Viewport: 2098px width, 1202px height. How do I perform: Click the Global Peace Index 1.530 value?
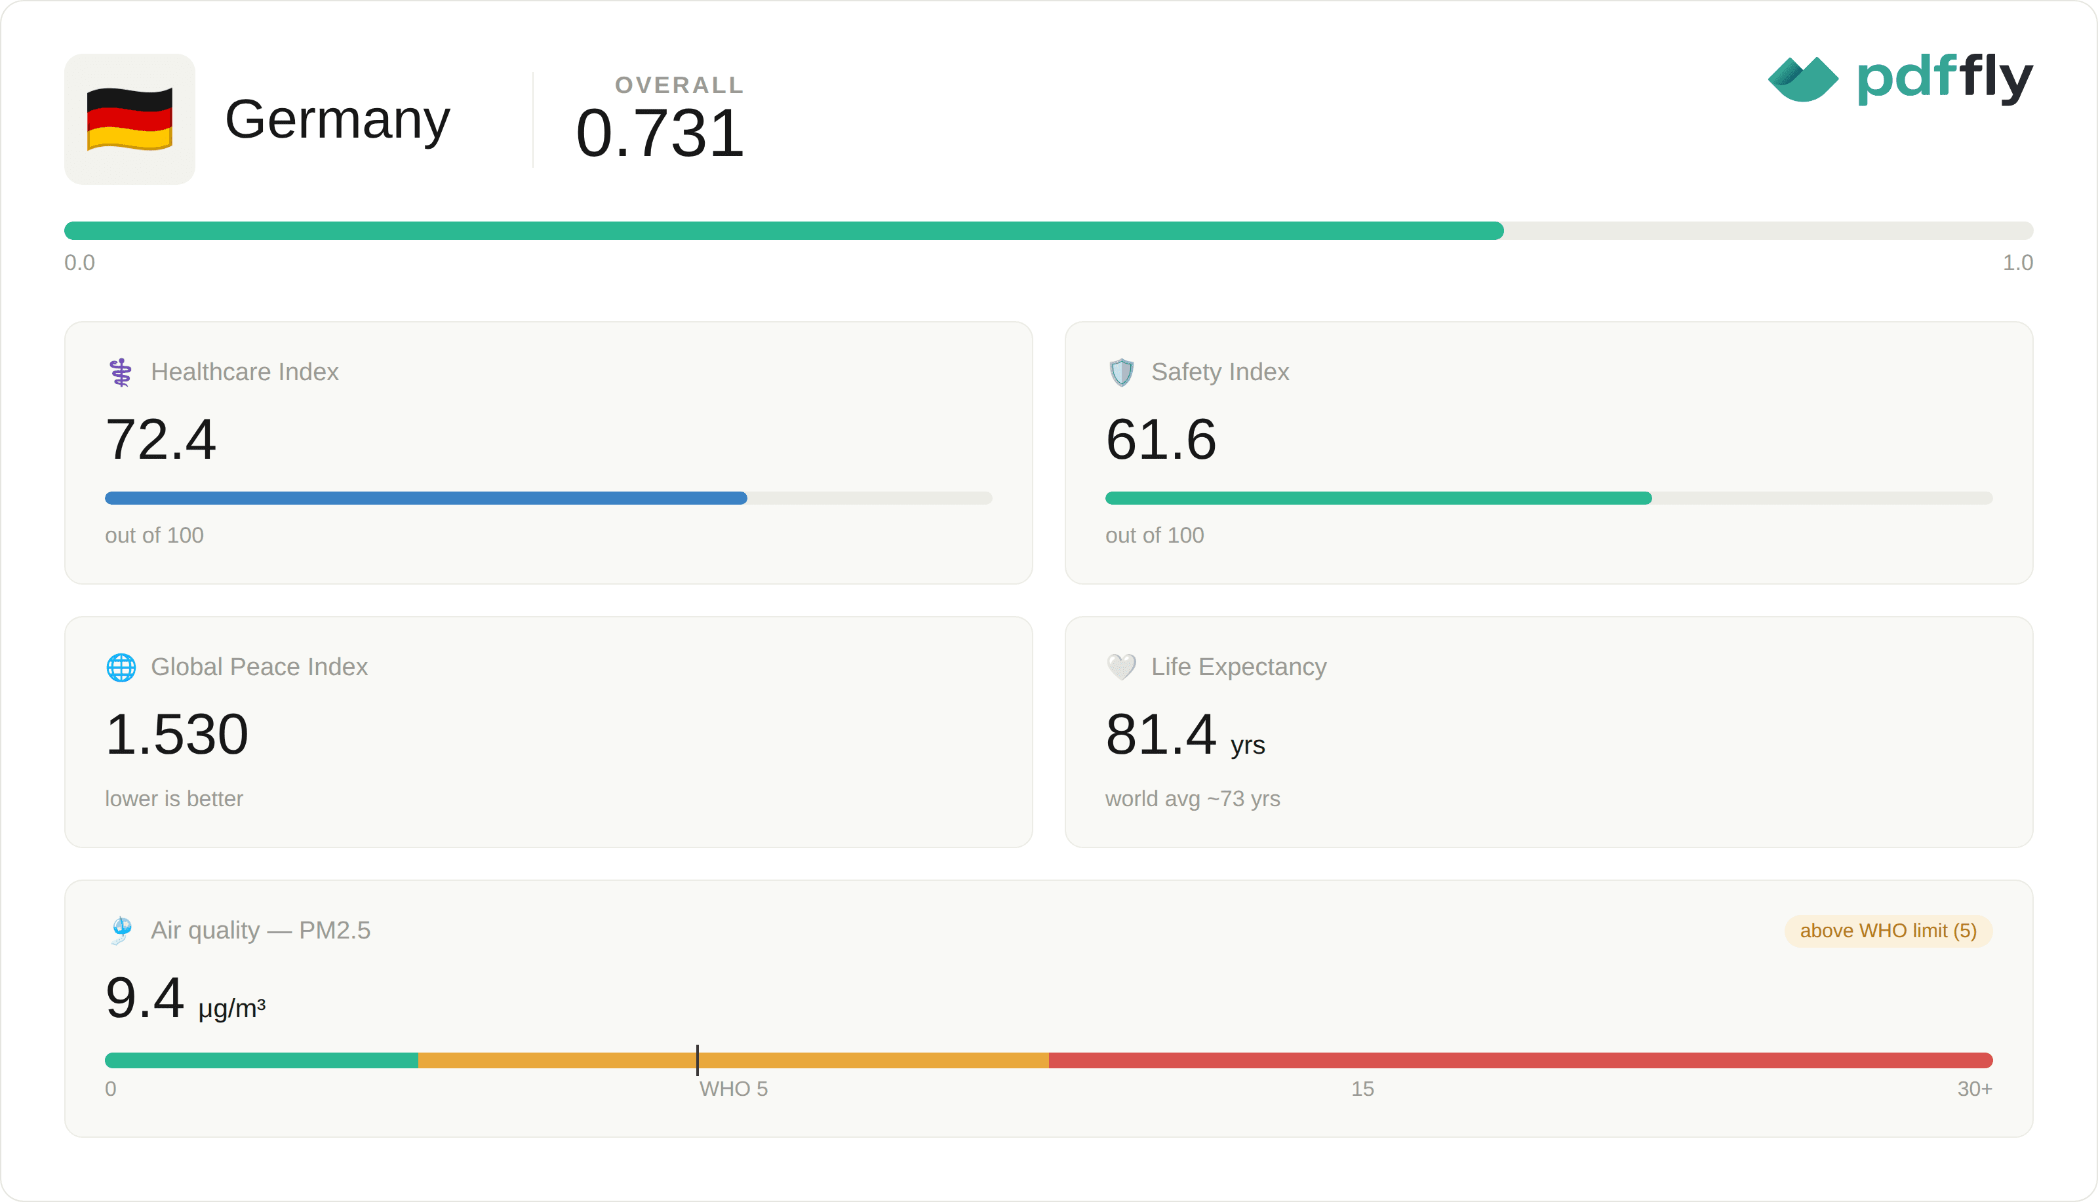pyautogui.click(x=177, y=734)
